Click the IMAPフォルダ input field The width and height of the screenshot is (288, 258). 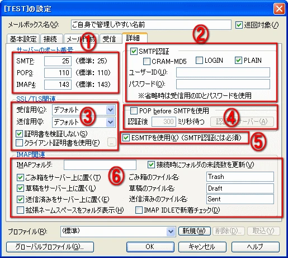click(x=100, y=165)
